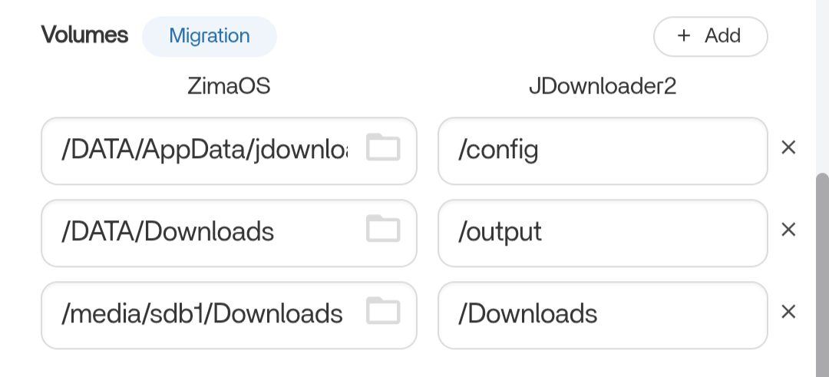Click the Volumes section heading
This screenshot has width=829, height=377.
tap(84, 35)
